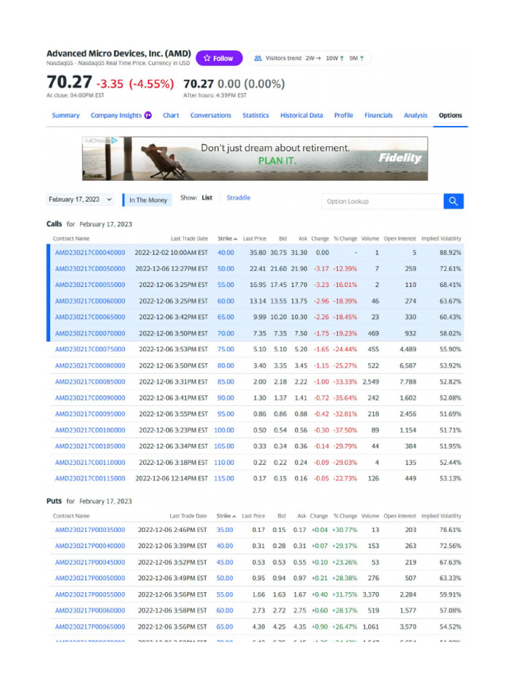Open contract AMD230217C00050000
Image resolution: width=519 pixels, height=693 pixels.
tap(90, 269)
